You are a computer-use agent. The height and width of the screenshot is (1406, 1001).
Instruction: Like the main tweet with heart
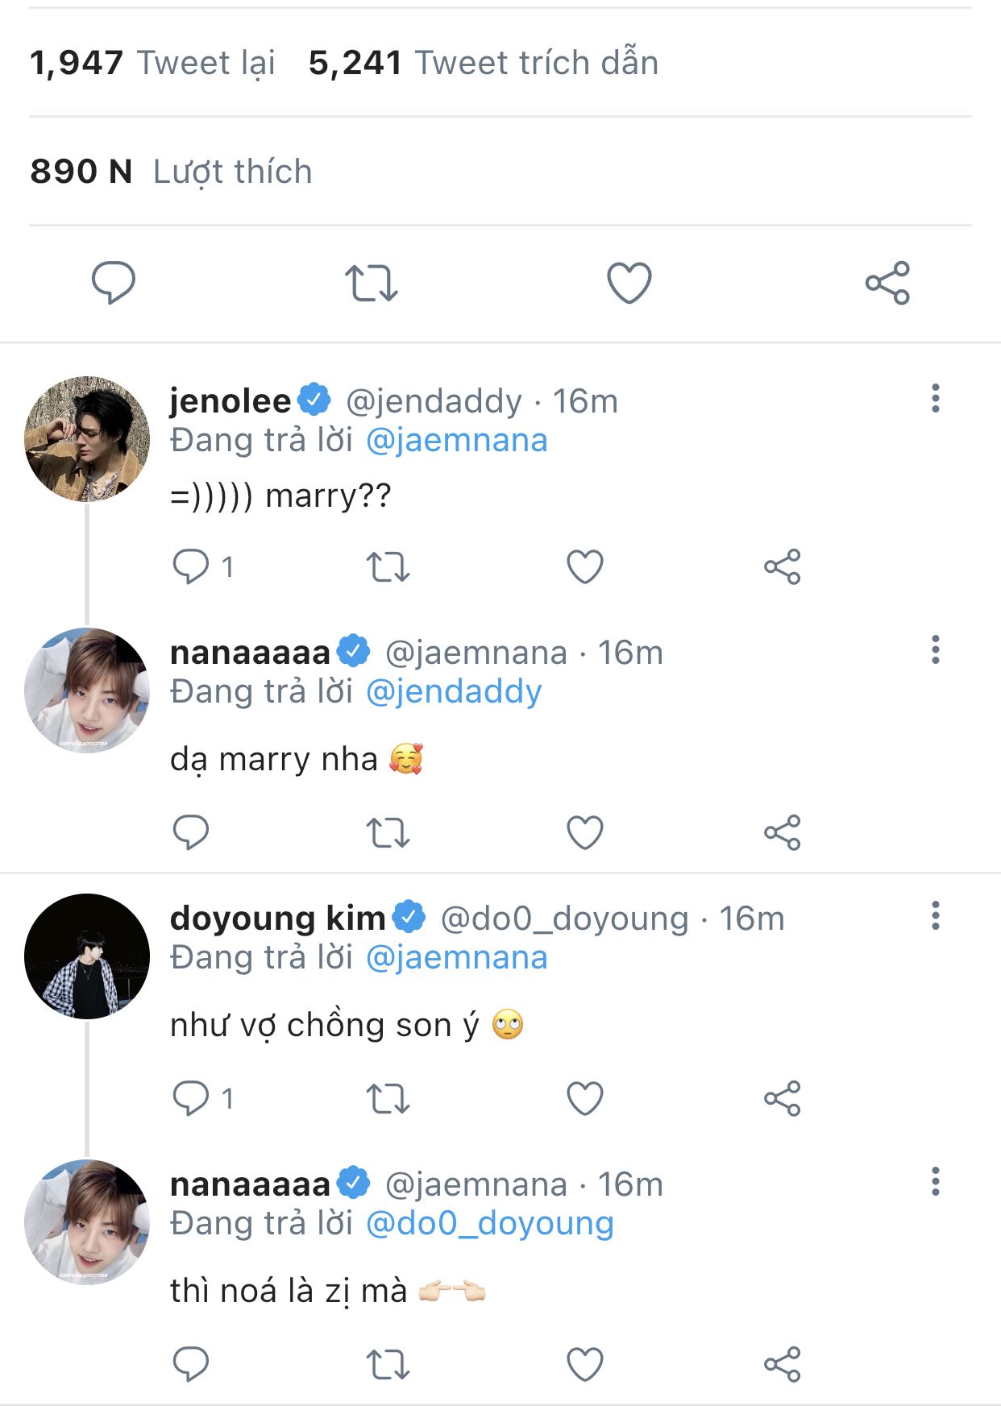[629, 283]
